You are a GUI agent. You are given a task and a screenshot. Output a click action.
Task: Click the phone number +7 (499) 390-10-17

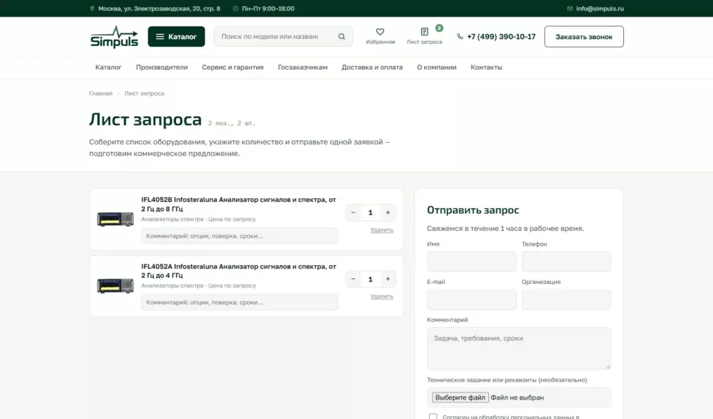click(x=501, y=36)
